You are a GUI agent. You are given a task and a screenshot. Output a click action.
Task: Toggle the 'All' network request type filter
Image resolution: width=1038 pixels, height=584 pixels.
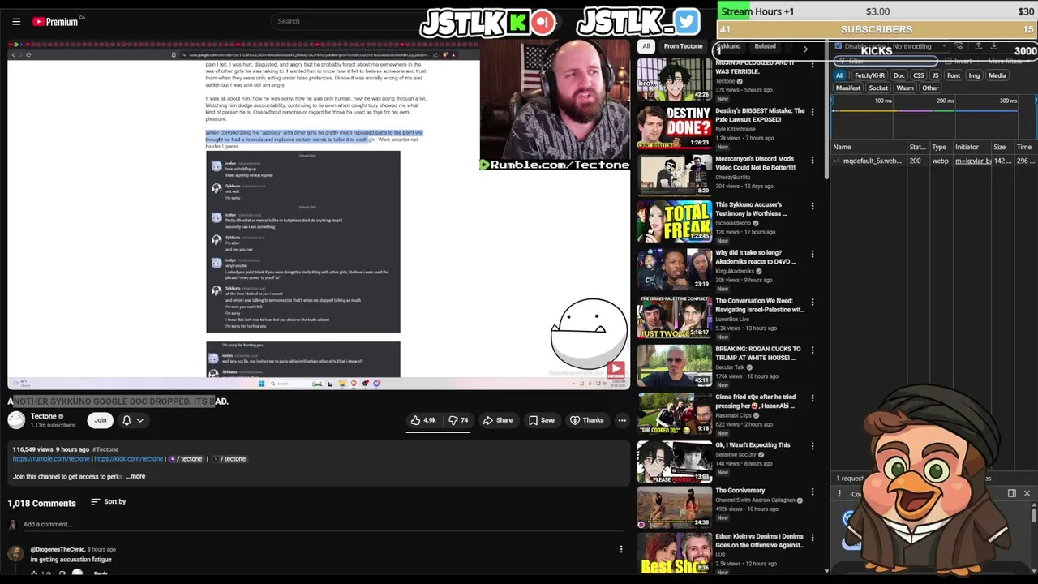[x=839, y=75]
